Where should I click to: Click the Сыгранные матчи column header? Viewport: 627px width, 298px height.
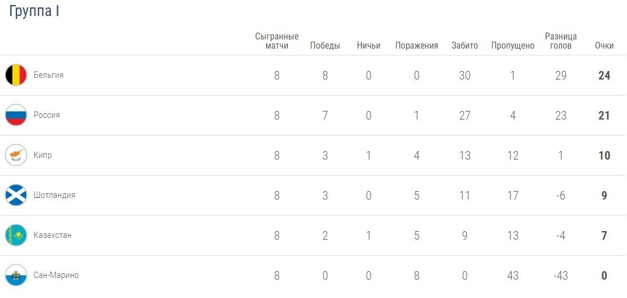tap(277, 41)
